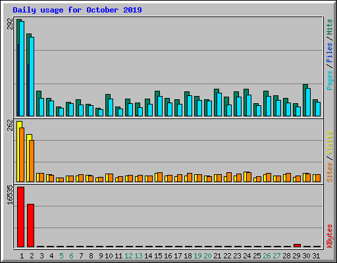Click the yellow 'Visits' legend label
The image size is (337, 263).
[329, 143]
